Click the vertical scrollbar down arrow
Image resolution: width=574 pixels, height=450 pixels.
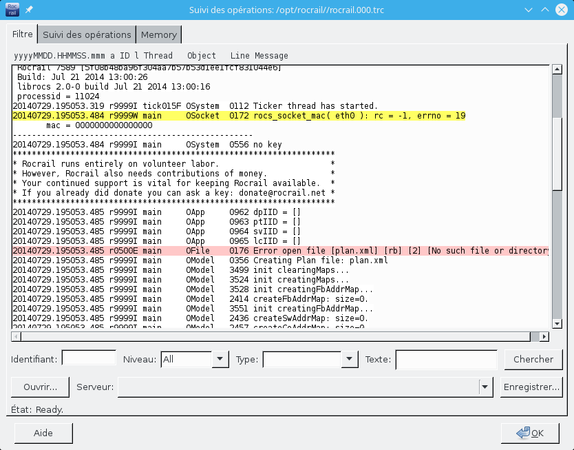(x=556, y=324)
